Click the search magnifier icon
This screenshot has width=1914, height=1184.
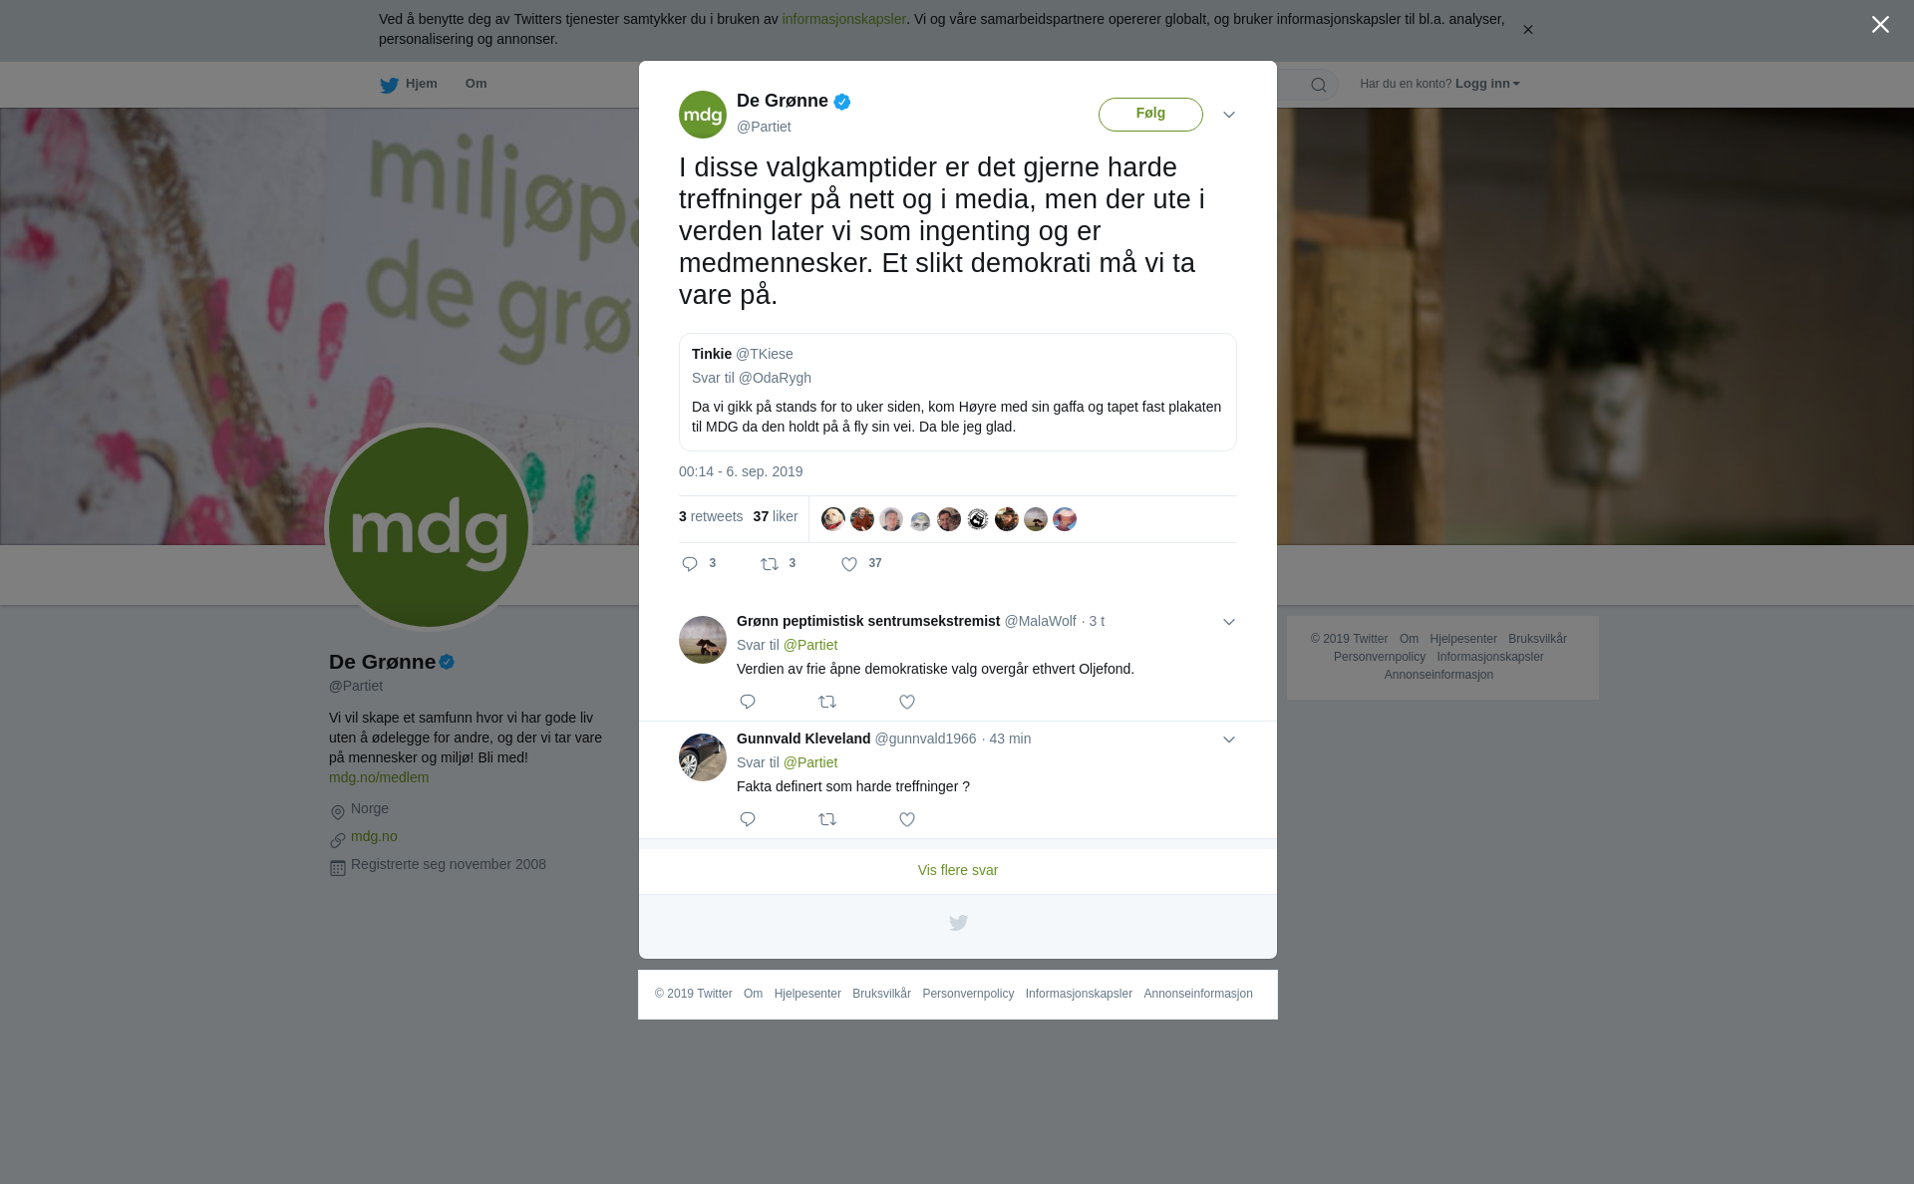click(1319, 85)
